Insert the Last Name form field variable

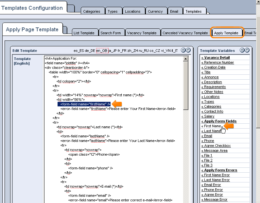pos(211,131)
